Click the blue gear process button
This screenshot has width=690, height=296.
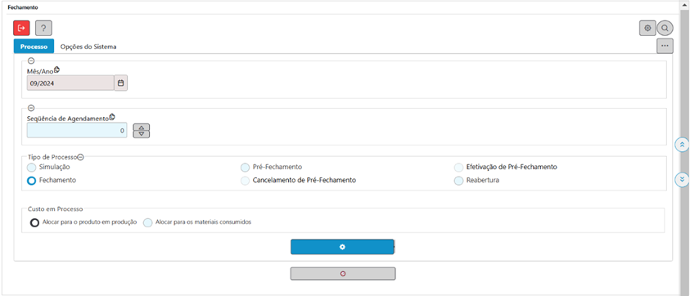pos(342,247)
